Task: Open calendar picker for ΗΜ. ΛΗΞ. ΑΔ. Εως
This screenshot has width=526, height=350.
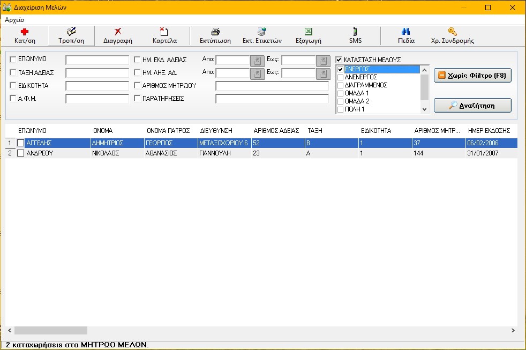Action: click(x=323, y=73)
